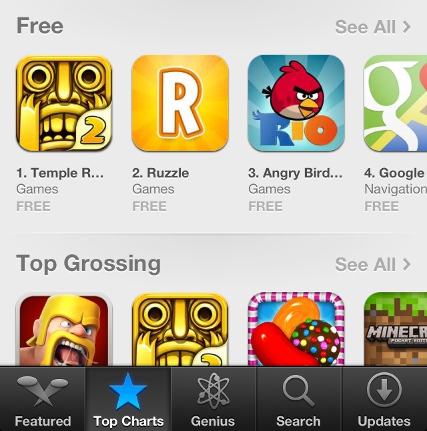
Task: Open the Genius tab
Action: click(213, 399)
